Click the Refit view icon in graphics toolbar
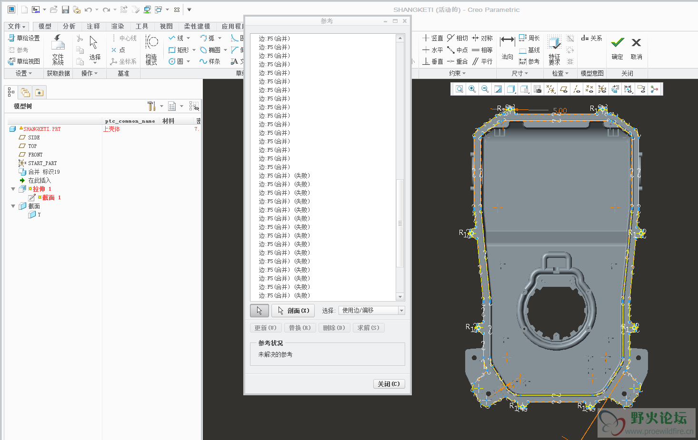The image size is (698, 440). coord(459,89)
